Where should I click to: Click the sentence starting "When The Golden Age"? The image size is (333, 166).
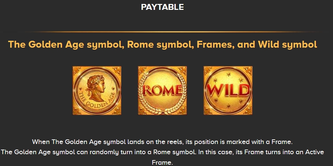162,142
